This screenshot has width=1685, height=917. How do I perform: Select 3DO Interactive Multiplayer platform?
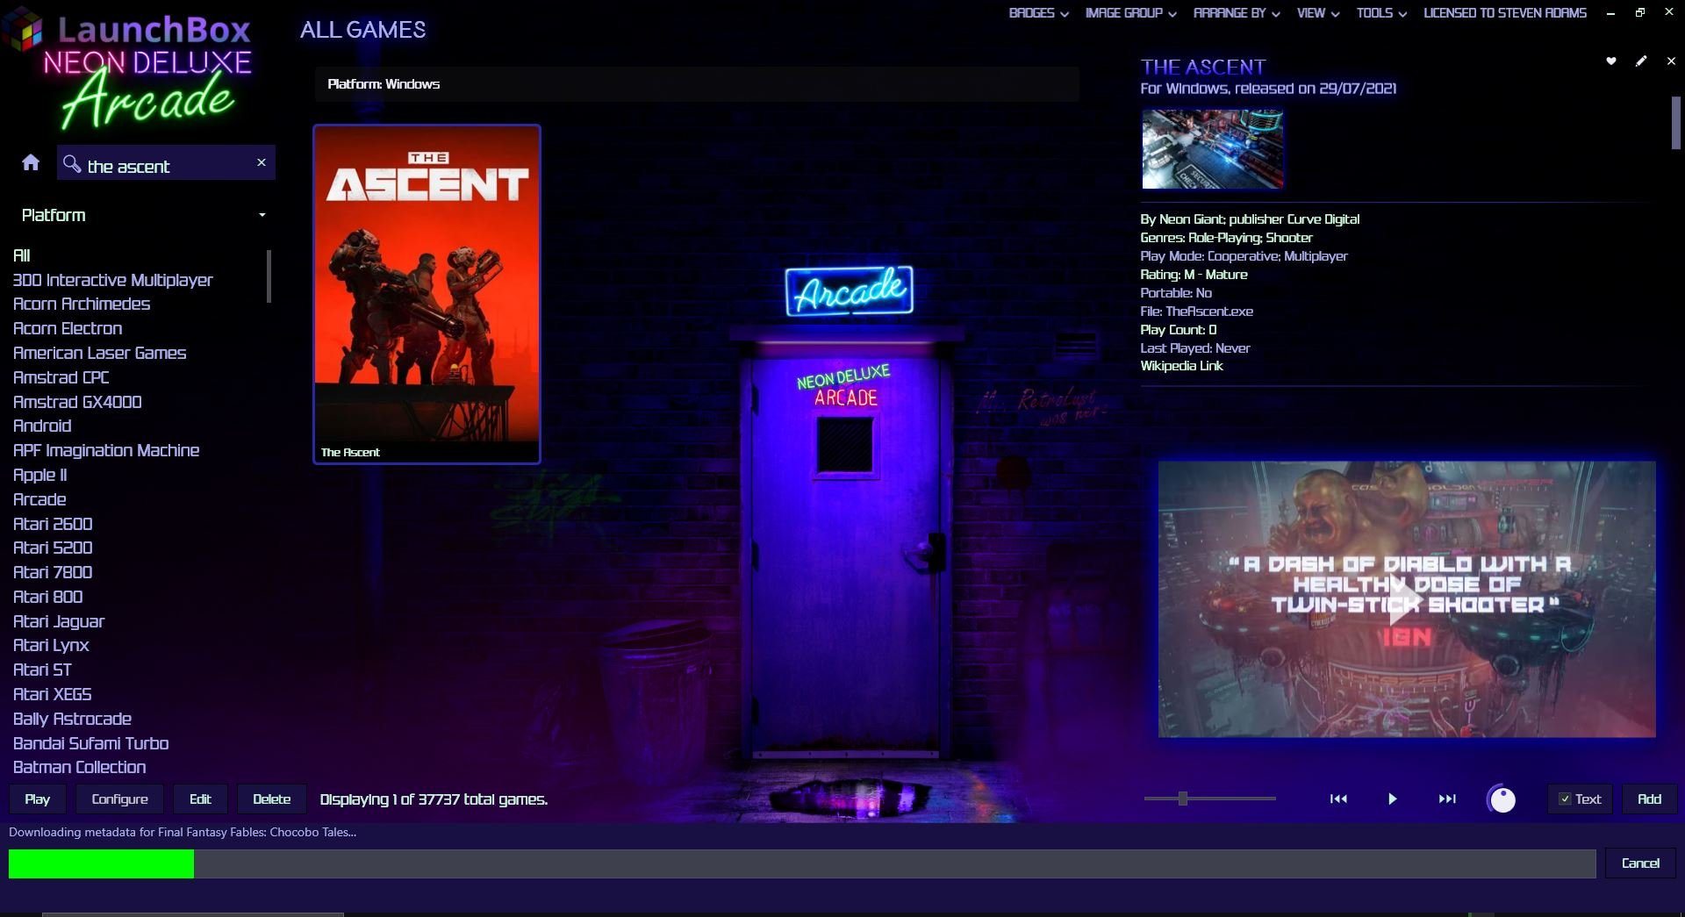[x=112, y=280]
